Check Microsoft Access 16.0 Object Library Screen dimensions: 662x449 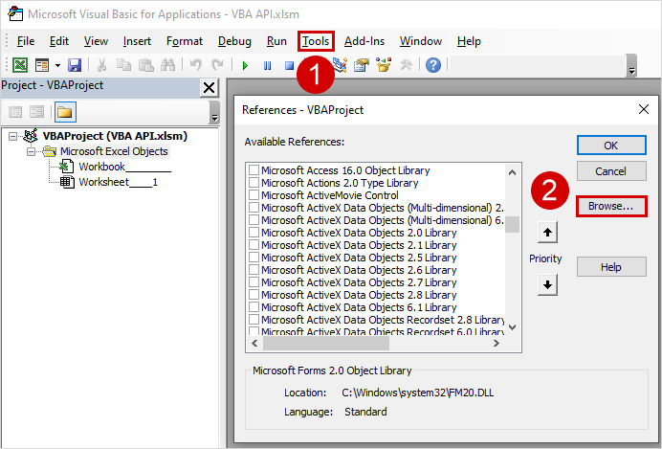coord(254,170)
